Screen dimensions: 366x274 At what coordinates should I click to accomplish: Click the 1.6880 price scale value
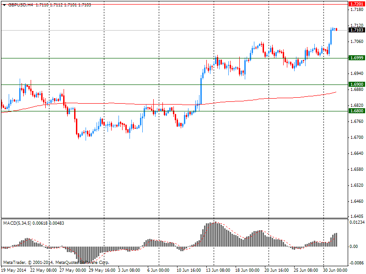(357, 90)
